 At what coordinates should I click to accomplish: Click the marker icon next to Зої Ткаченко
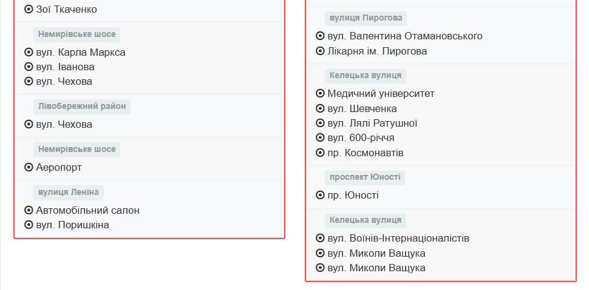[29, 10]
